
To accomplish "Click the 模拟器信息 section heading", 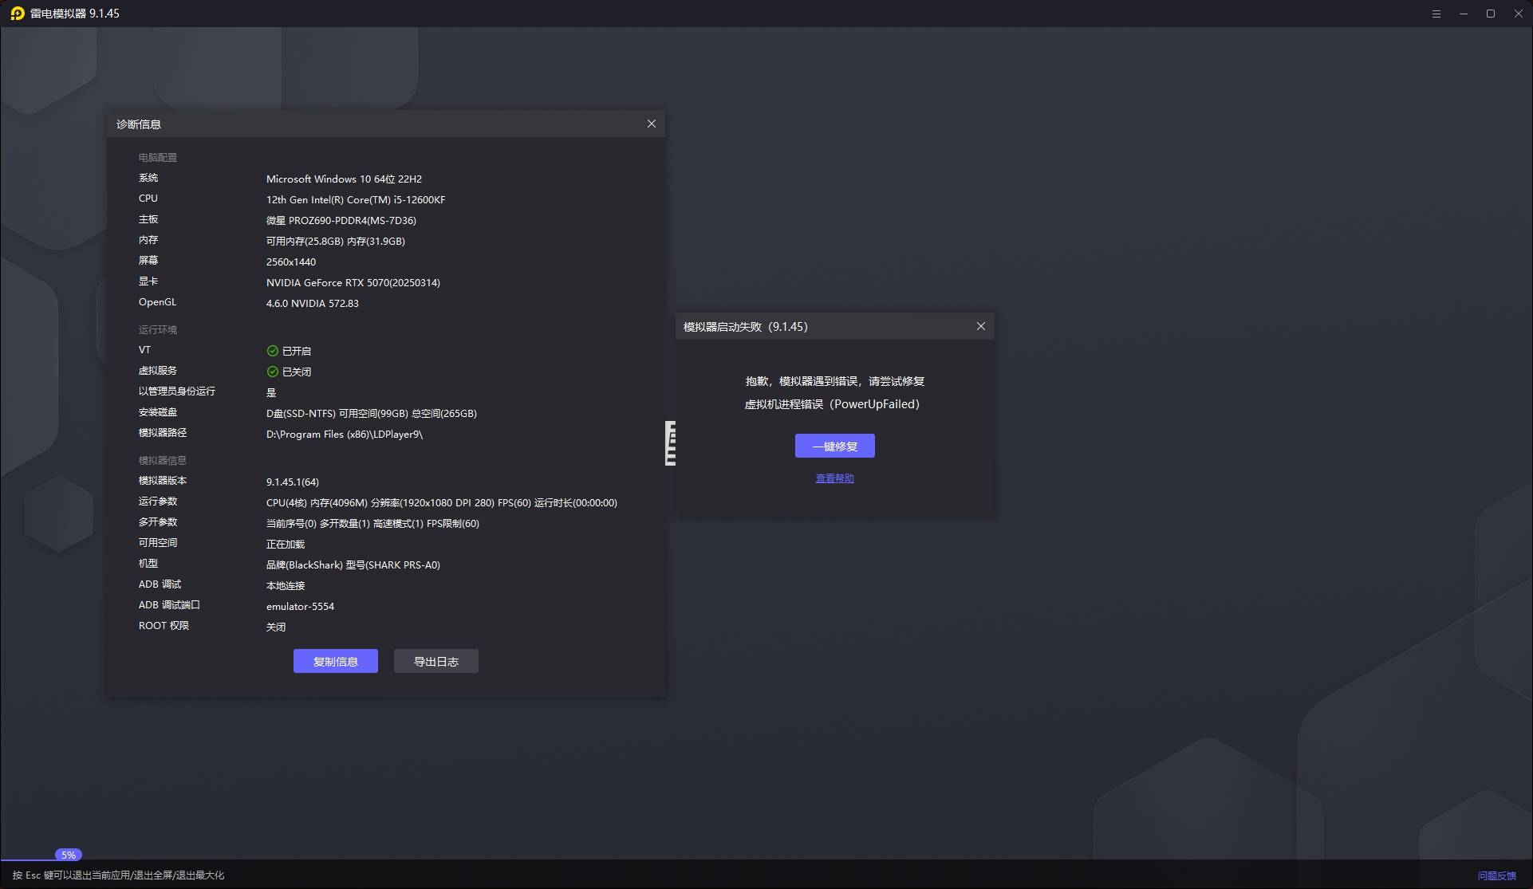I will coord(162,461).
